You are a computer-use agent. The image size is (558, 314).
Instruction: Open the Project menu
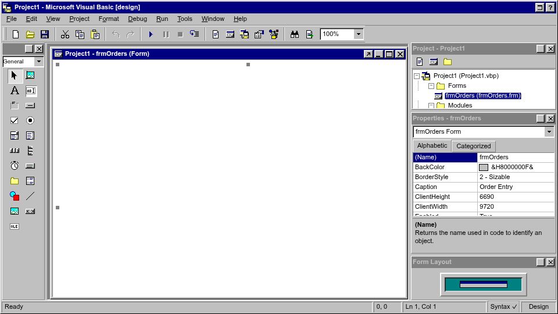[x=79, y=19]
